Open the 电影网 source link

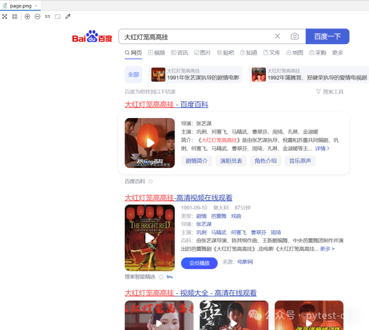click(245, 262)
